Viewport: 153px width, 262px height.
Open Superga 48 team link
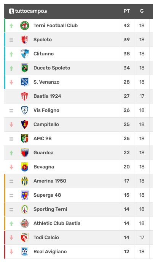[x=47, y=195]
